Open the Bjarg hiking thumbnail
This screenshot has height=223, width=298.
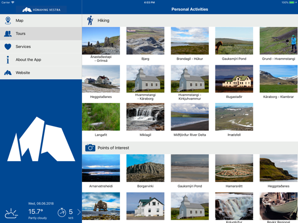click(145, 40)
